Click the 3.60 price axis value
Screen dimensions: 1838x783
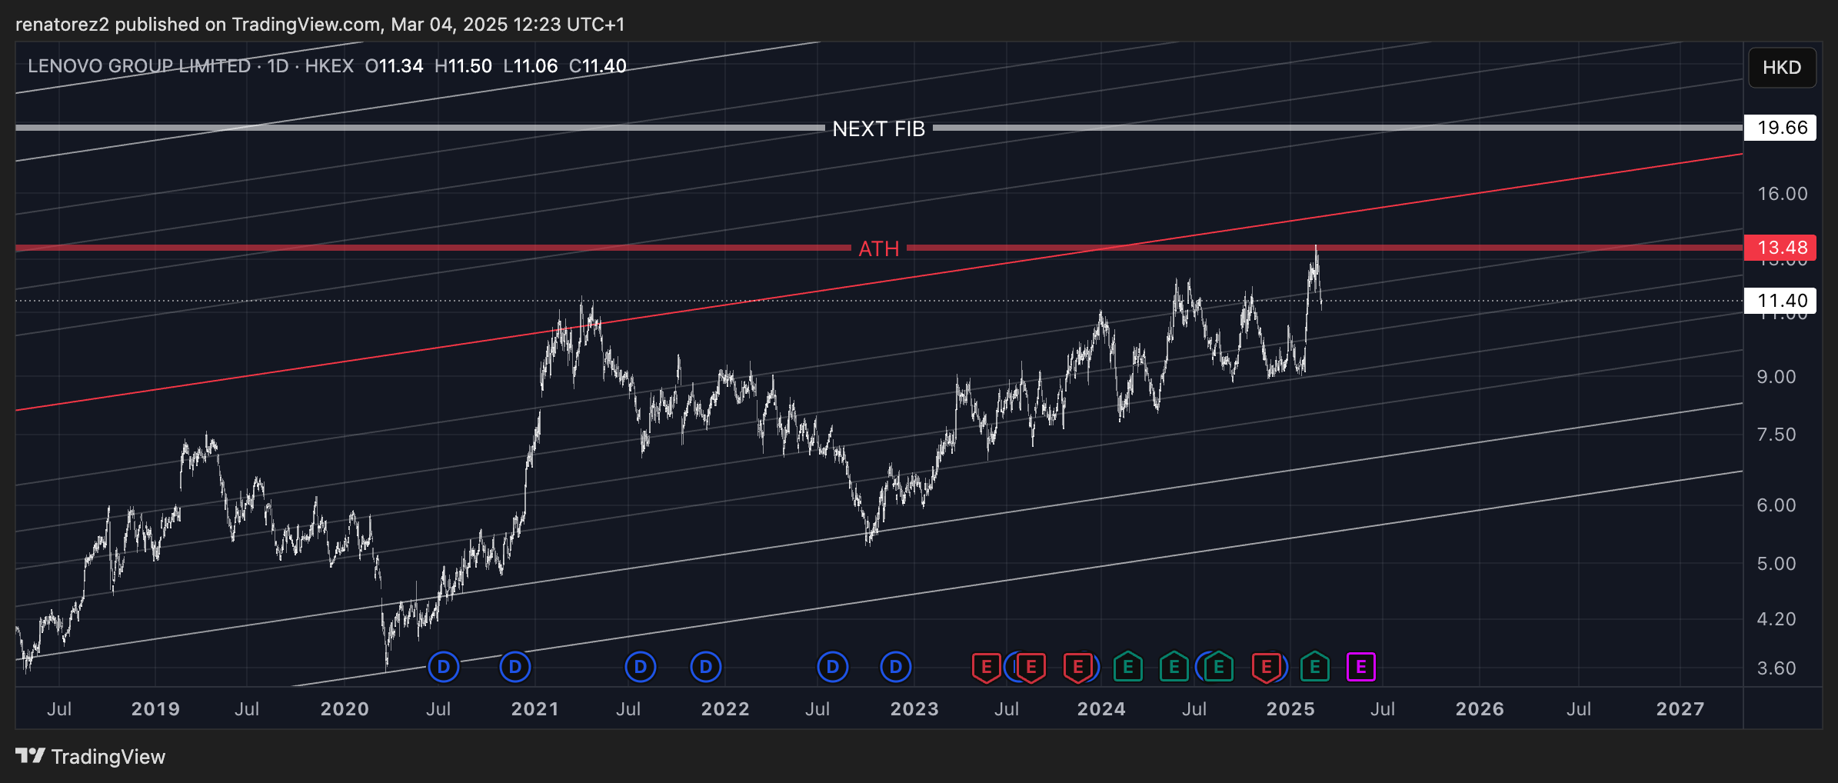pos(1776,668)
